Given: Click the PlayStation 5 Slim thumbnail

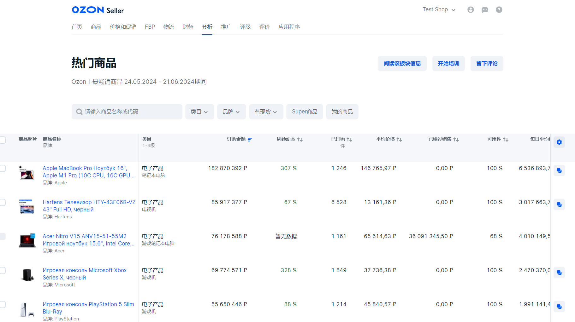Looking at the screenshot, I should (27, 309).
